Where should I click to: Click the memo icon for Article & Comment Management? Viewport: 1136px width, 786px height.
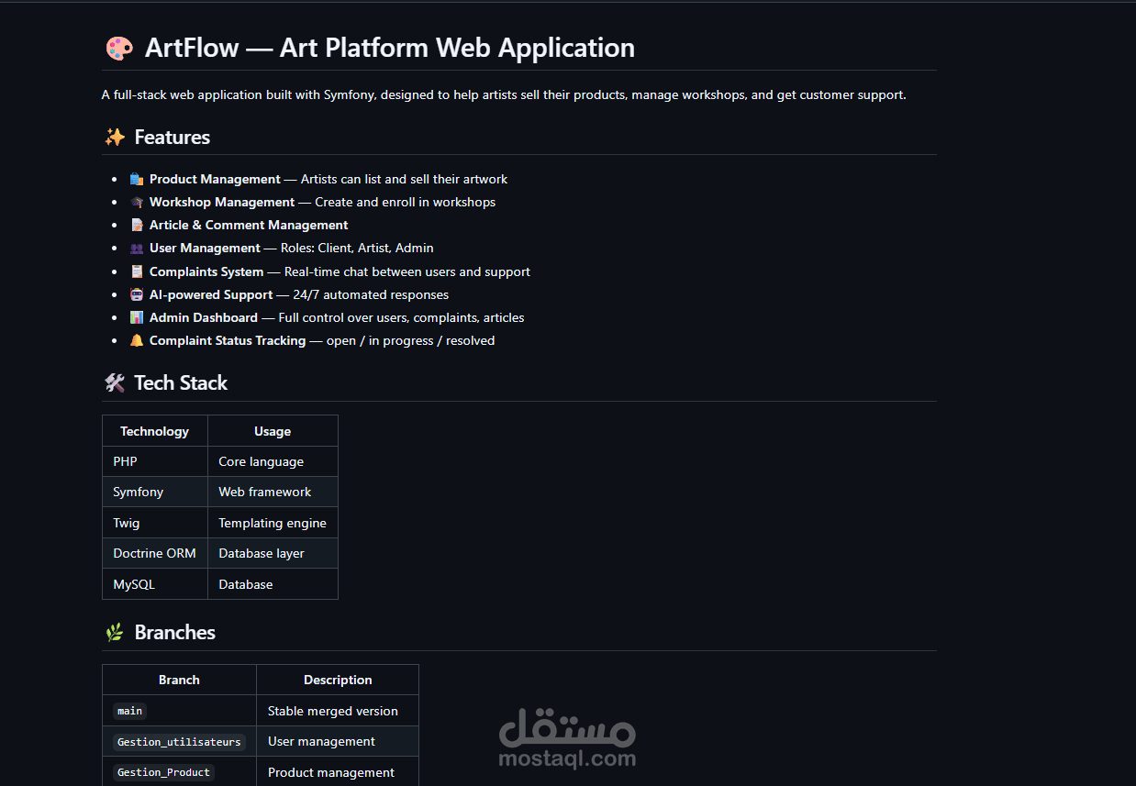pos(137,225)
